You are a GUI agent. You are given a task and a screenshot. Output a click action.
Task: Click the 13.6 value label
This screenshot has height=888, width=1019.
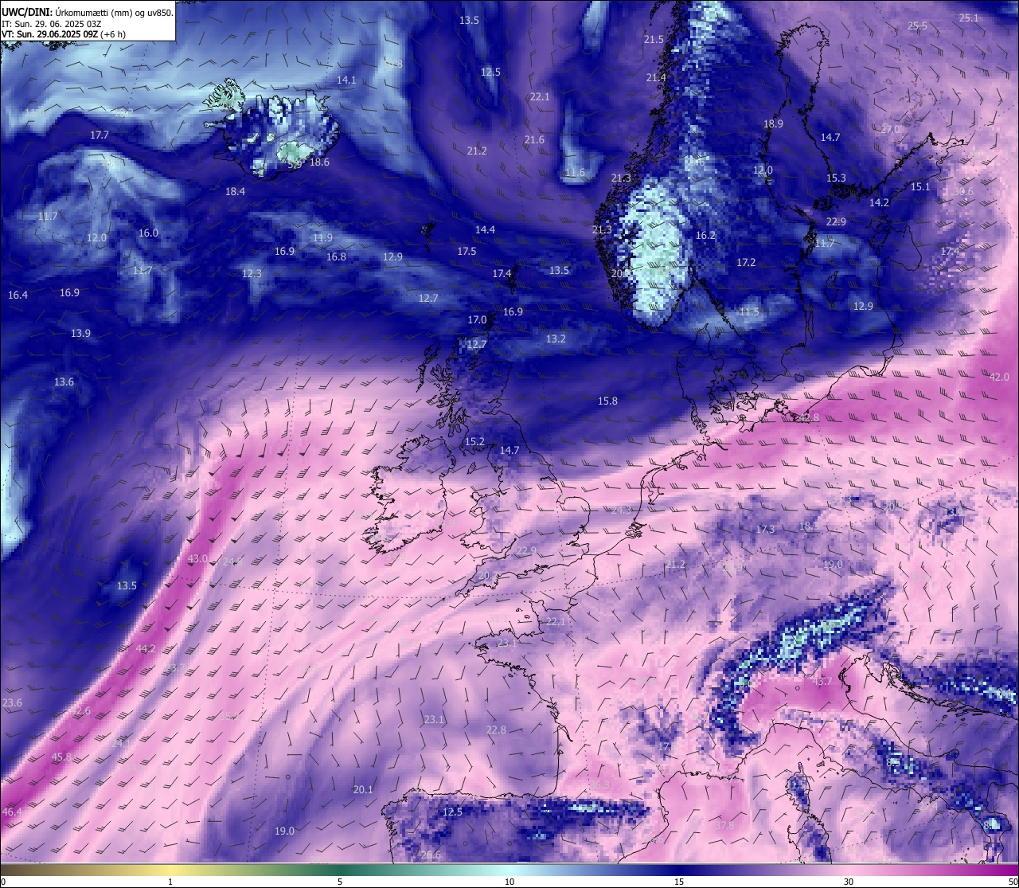[64, 381]
